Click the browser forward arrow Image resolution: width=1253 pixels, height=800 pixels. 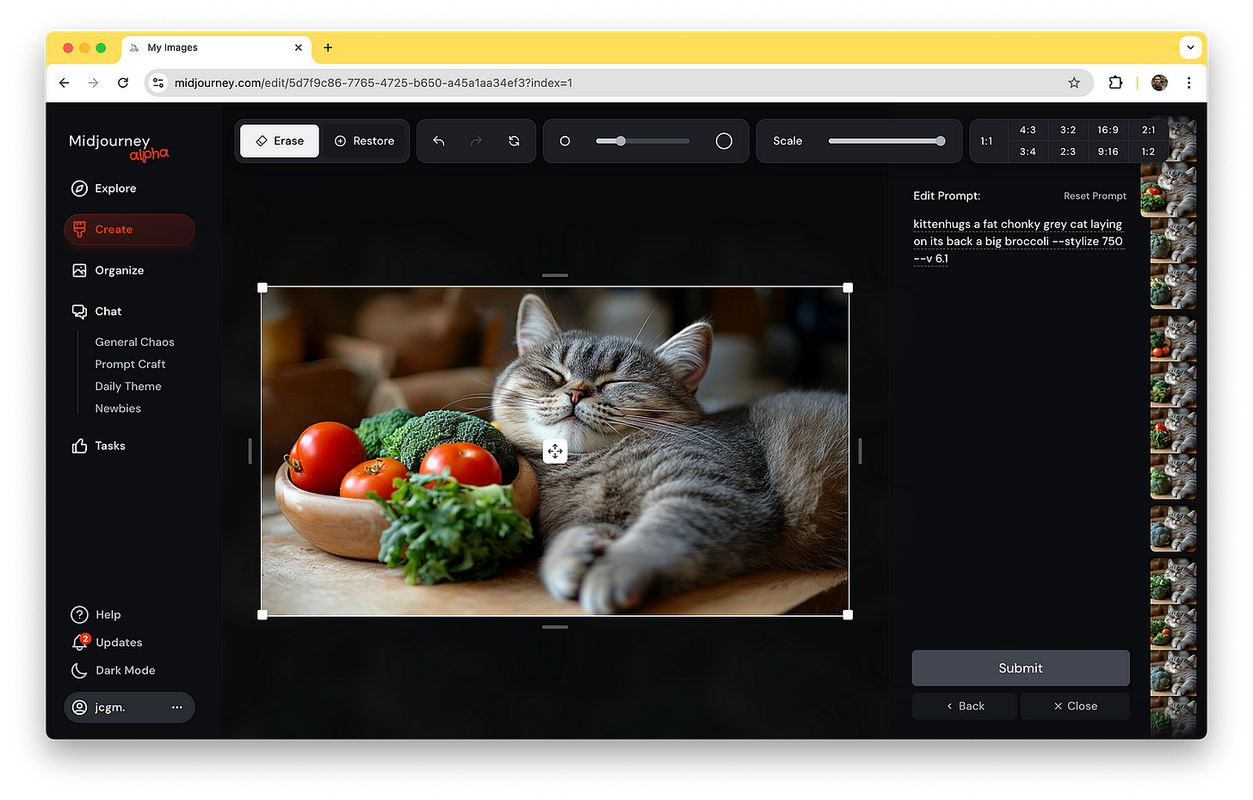pos(93,83)
